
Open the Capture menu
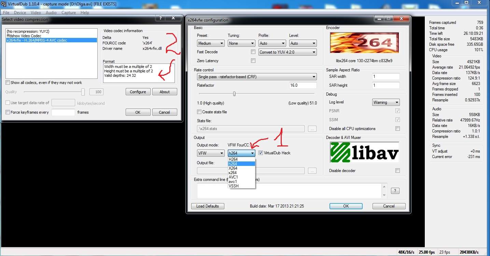click(x=69, y=13)
